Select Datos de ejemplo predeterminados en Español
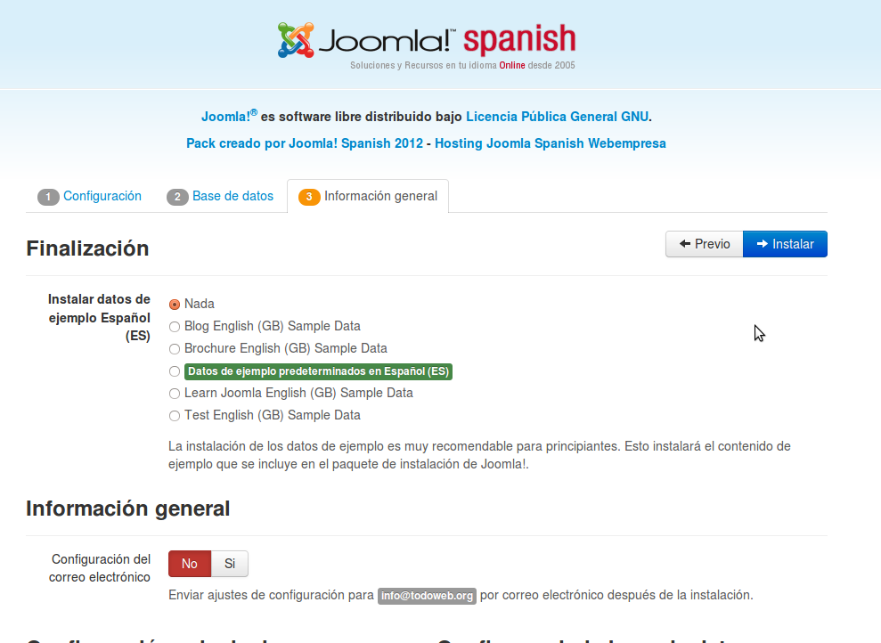Image resolution: width=881 pixels, height=643 pixels. (x=175, y=371)
